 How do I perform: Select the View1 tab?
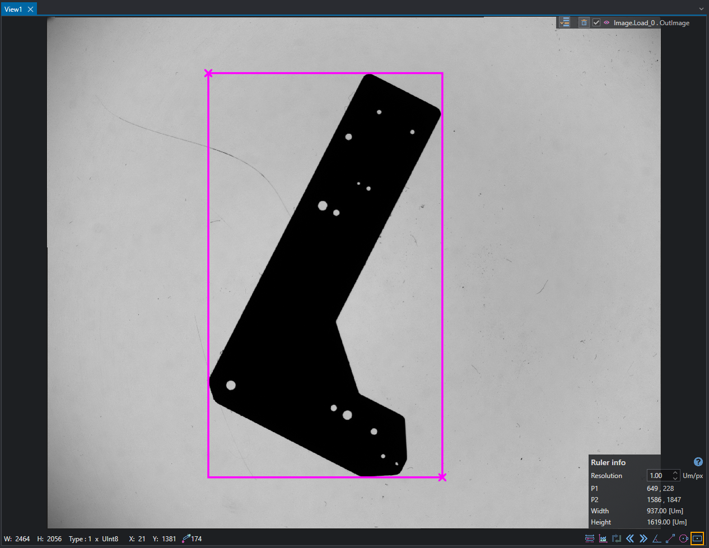(13, 9)
